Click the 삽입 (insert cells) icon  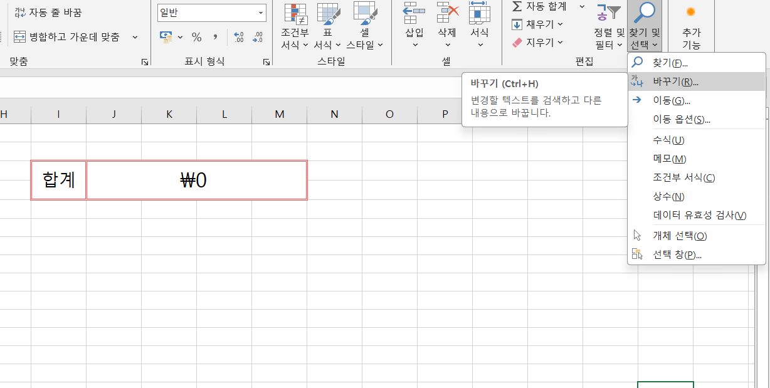[414, 14]
